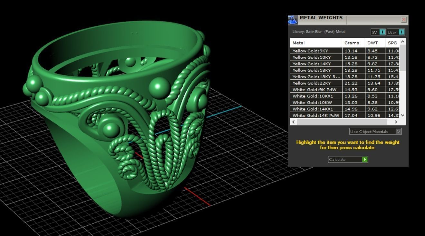This screenshot has width=425, height=236.
Task: Click the 17.04 grams value
Action: 351,115
